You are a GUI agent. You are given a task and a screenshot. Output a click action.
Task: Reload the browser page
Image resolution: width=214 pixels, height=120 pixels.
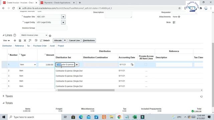(13, 8)
